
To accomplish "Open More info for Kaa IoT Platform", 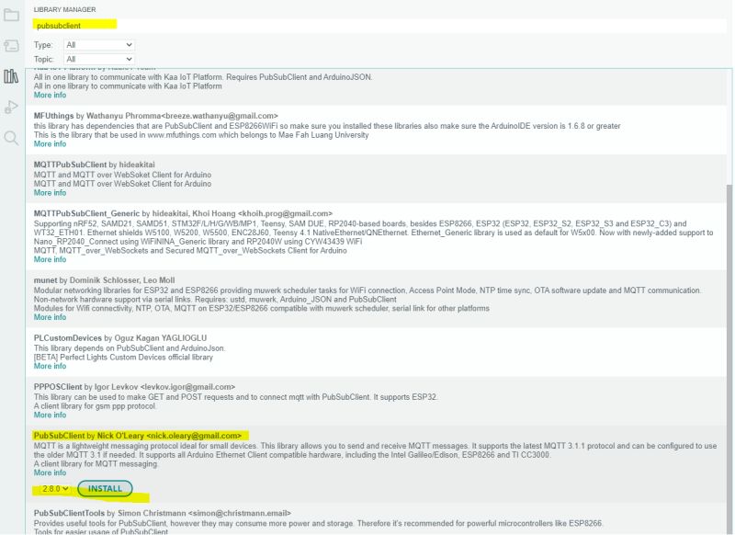I will 50,96.
